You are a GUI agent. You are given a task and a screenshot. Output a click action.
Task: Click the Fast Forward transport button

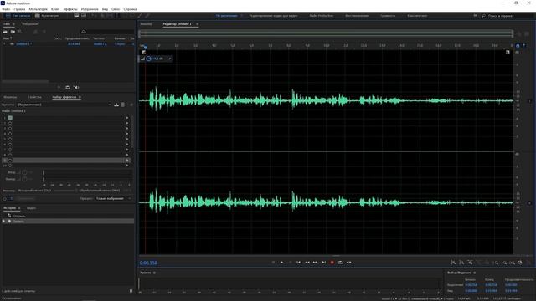(x=315, y=262)
